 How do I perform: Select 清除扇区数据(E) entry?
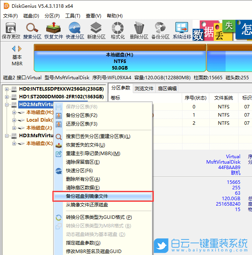(103, 188)
